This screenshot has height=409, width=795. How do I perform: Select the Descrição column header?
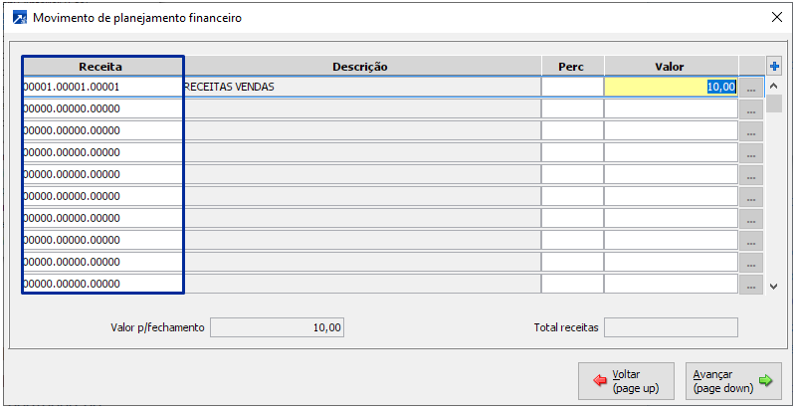coord(361,67)
